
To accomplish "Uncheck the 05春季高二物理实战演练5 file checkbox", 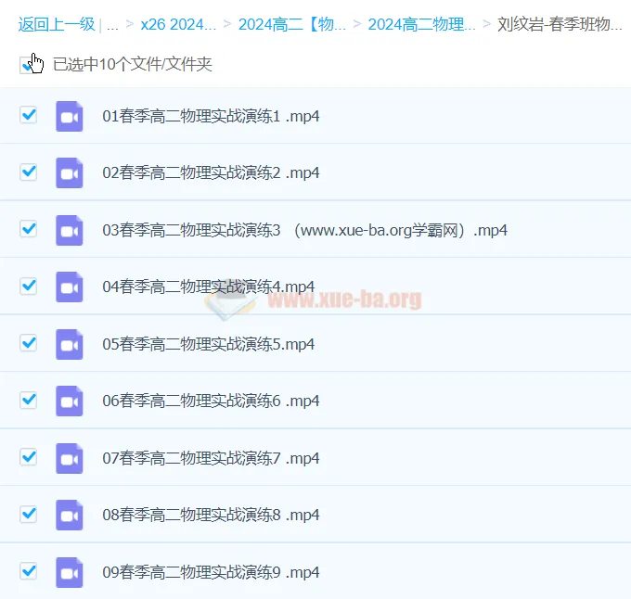I will (29, 343).
